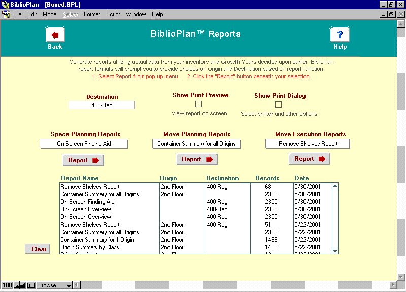Viewport: 406px width, 292px height.
Task: Enable the Show Print Dialog checkbox
Action: 278,105
